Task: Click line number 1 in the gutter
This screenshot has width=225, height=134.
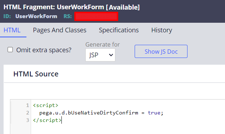Action: (27, 105)
